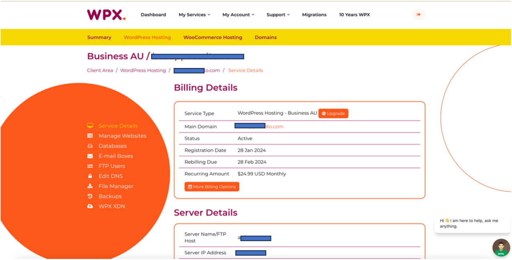The height and width of the screenshot is (260, 512).
Task: Click the 28 Jan 2024 registration date
Action: pos(252,150)
